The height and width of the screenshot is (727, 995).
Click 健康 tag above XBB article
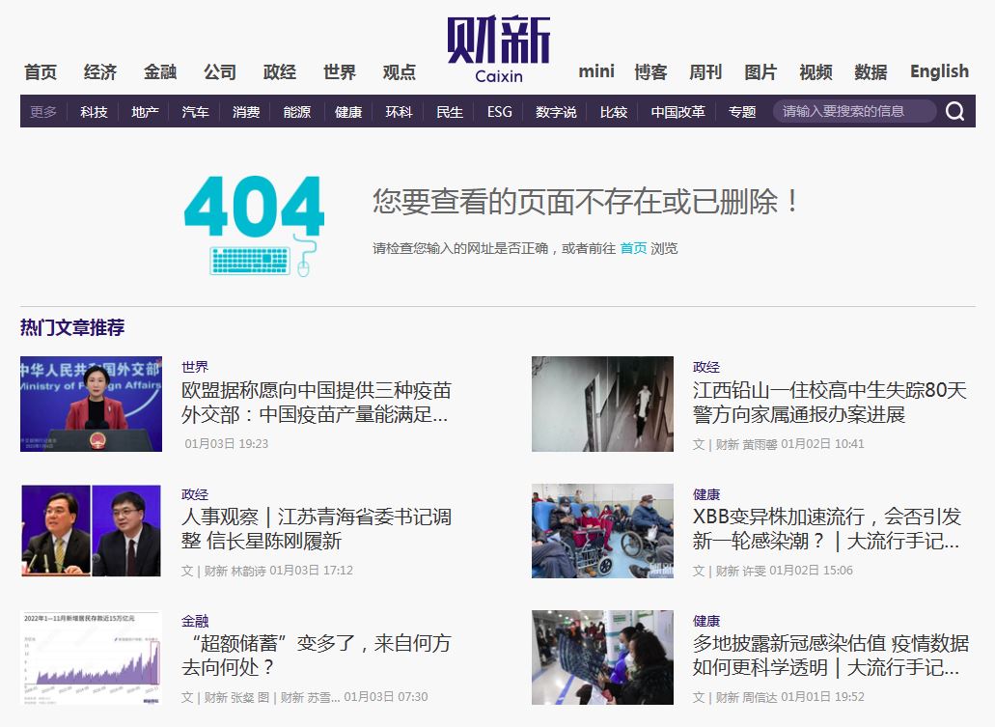(x=706, y=494)
